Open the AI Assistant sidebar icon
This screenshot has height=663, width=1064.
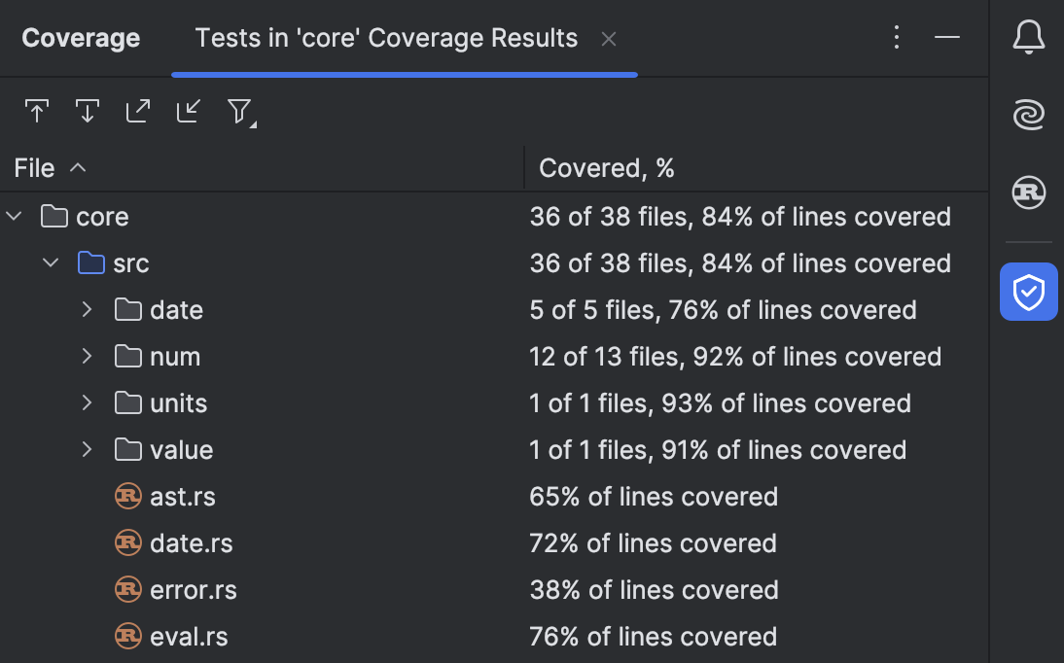point(1028,114)
